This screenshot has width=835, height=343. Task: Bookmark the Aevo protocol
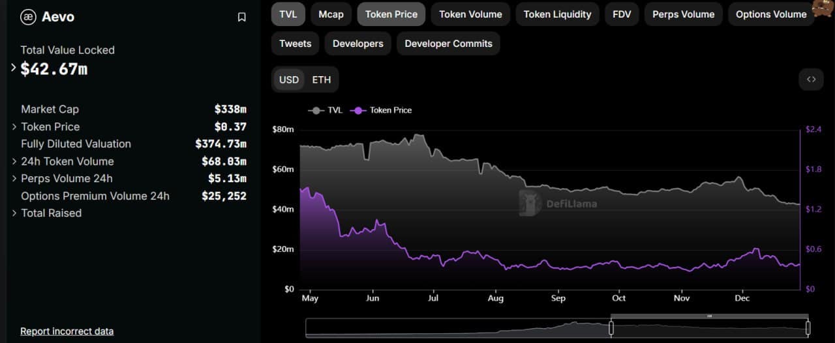pyautogui.click(x=241, y=17)
